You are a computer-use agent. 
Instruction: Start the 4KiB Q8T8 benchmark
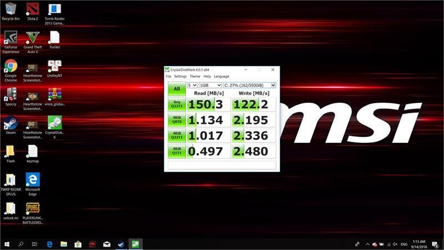[x=176, y=120]
